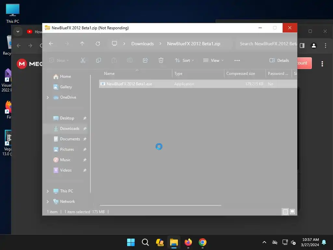Open Firefox from the taskbar
The image size is (333, 250).
[x=188, y=242]
